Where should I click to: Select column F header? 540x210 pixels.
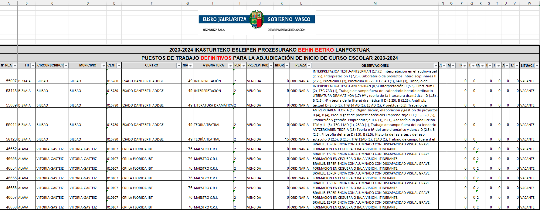click(x=151, y=3)
